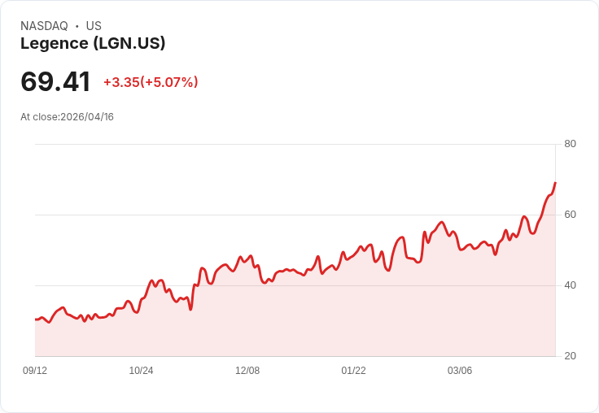Click the 12/08 date axis label
Image resolution: width=599 pixels, height=413 pixels.
tap(247, 371)
